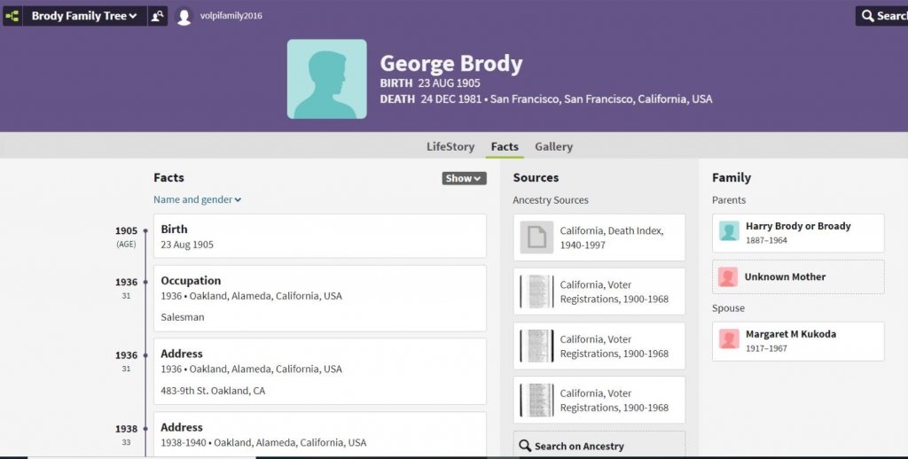
Task: Switch to the LifeStory tab
Action: 450,146
